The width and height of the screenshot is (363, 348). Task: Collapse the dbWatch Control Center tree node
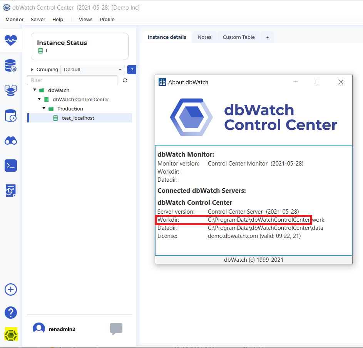pyautogui.click(x=39, y=99)
